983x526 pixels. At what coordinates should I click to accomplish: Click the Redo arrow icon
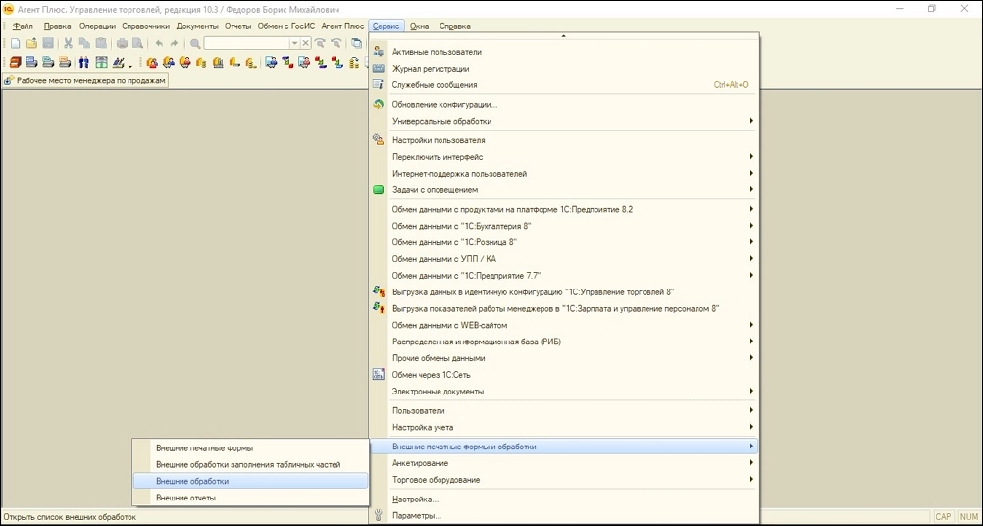tap(175, 44)
